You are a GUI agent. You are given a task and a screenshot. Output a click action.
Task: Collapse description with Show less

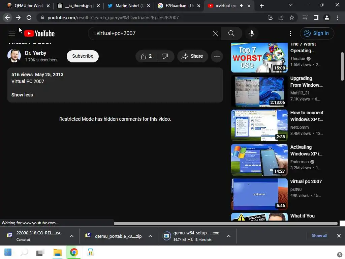click(x=22, y=95)
